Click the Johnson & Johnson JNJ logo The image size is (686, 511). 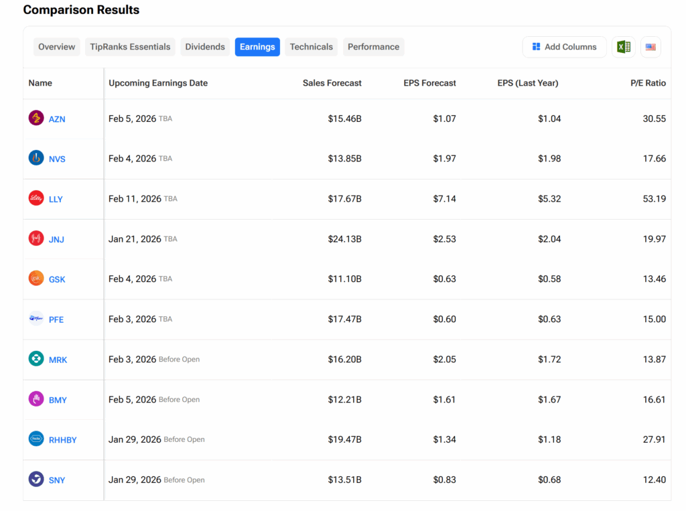point(36,239)
